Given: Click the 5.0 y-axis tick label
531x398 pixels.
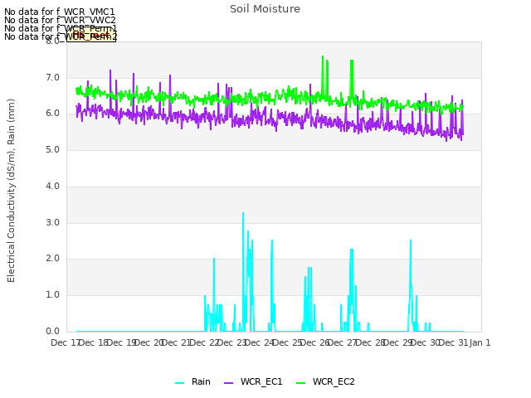Looking at the screenshot, I should click(52, 149).
